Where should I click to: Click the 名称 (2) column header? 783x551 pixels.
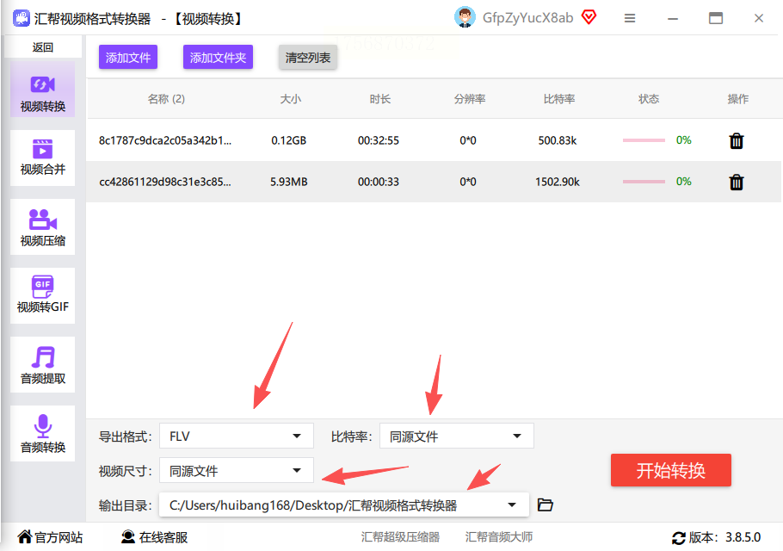pyautogui.click(x=166, y=99)
